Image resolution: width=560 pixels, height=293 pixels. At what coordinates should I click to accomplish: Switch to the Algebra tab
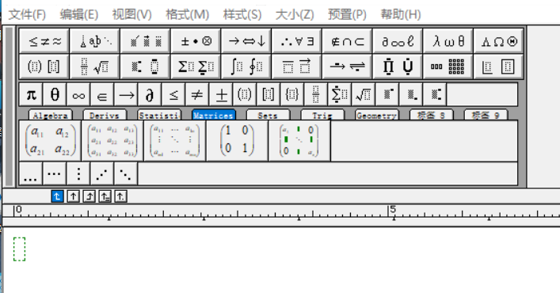(x=51, y=115)
